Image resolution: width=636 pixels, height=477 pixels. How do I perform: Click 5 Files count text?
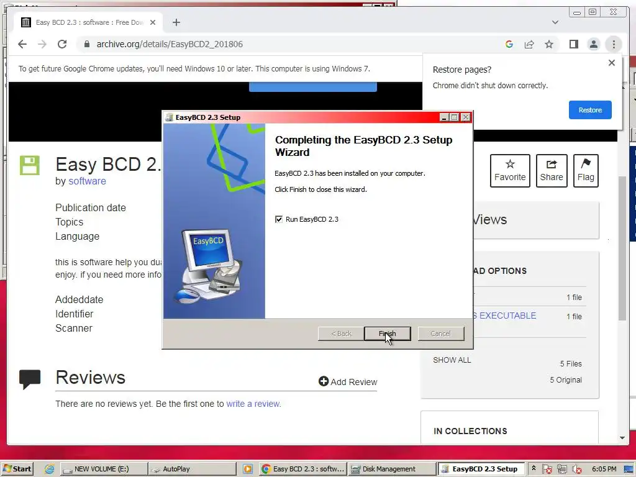(571, 364)
